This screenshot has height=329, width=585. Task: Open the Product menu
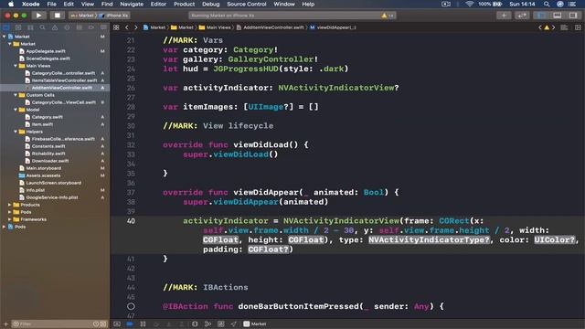pos(184,4)
